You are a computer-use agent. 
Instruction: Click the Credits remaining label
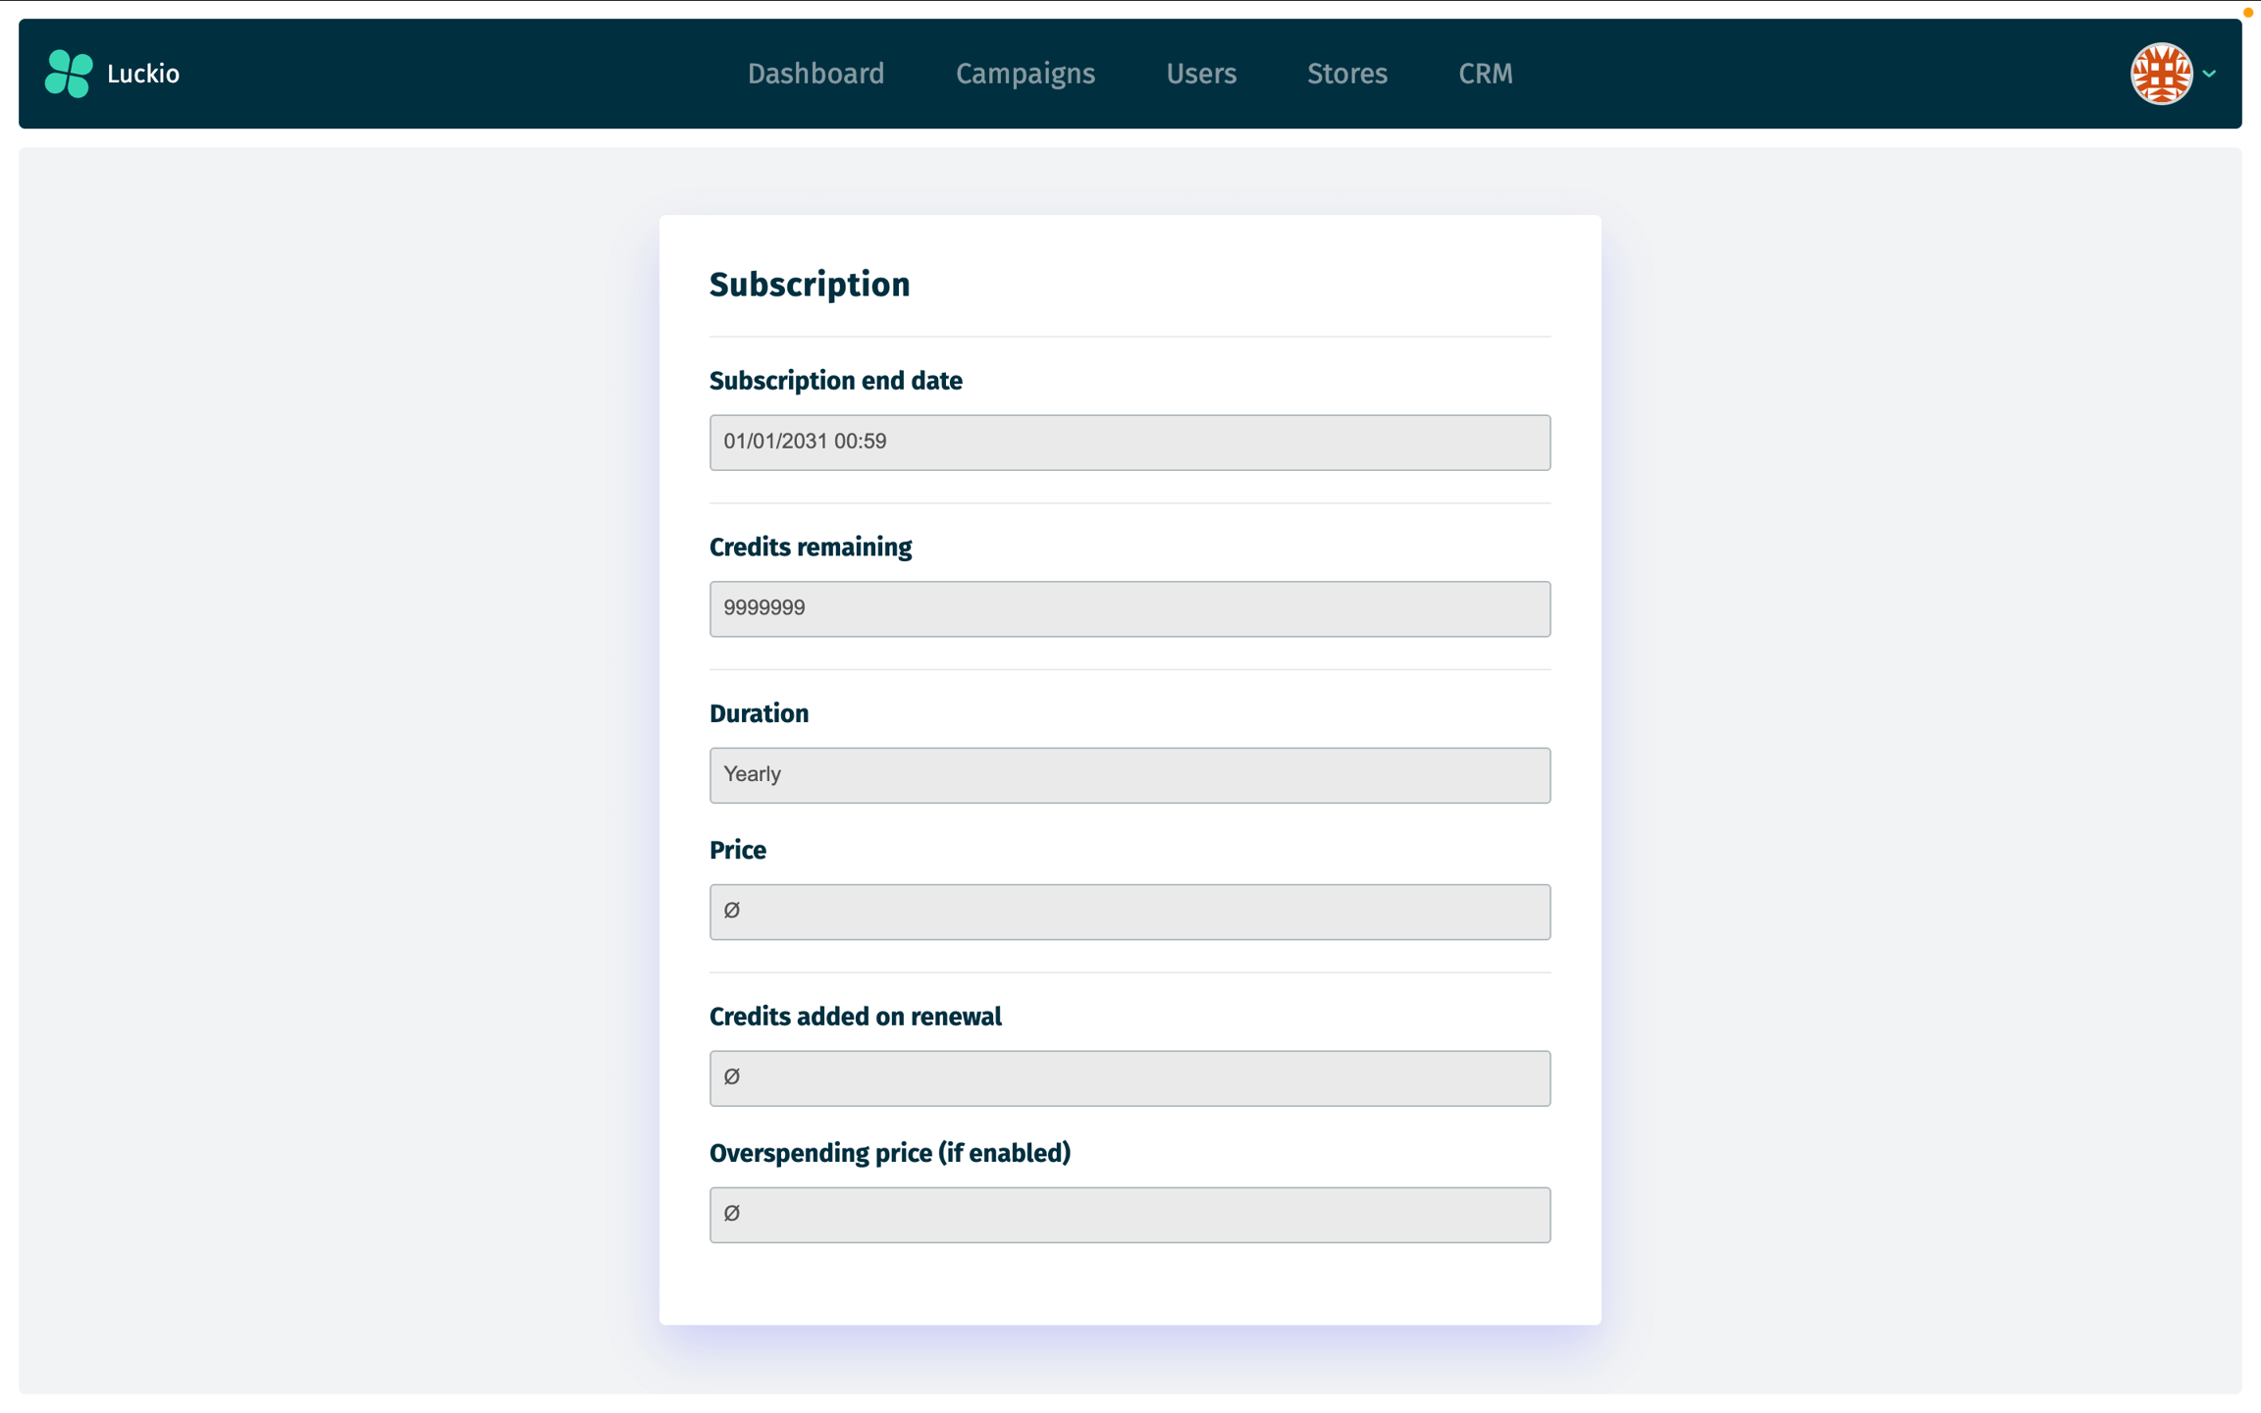(810, 548)
